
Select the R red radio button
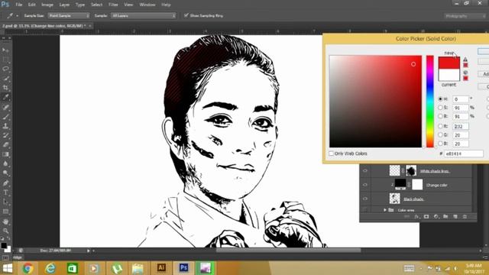(440, 126)
